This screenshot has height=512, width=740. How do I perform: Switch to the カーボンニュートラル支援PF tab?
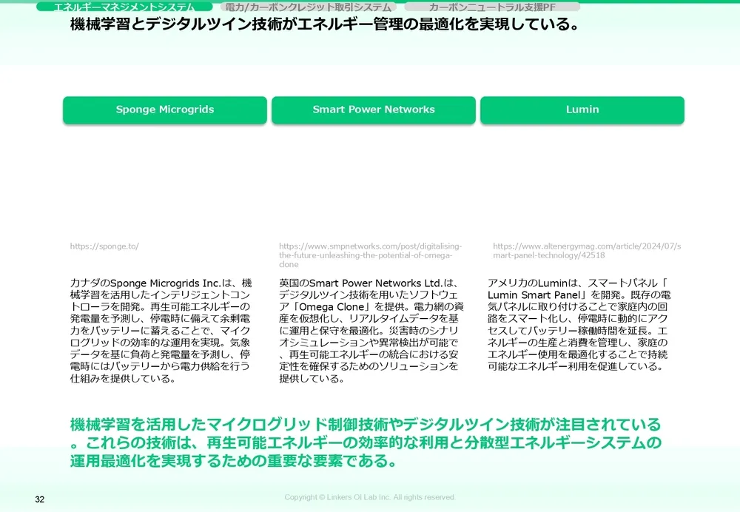[x=491, y=6]
